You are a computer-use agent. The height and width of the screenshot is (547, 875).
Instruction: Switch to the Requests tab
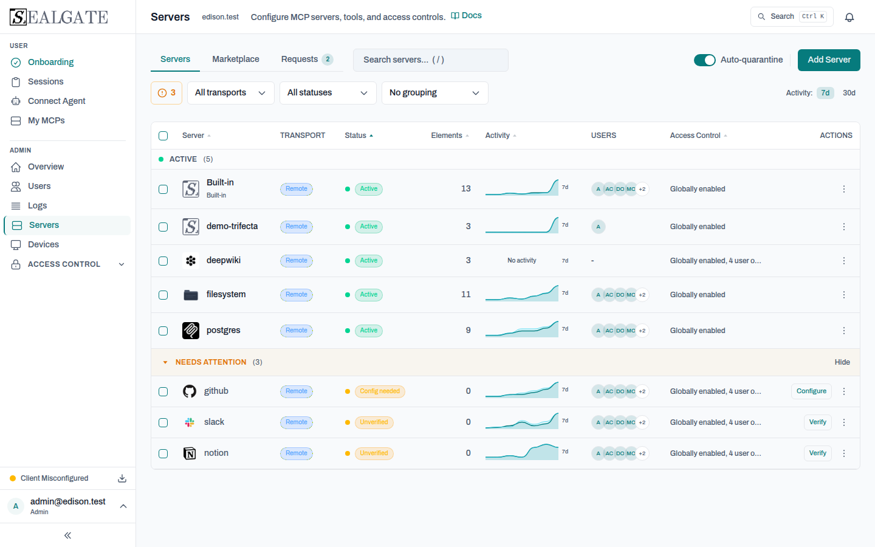click(x=307, y=59)
